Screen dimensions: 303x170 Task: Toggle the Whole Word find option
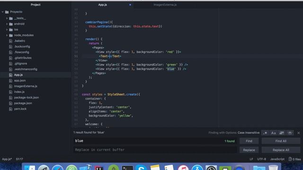290,133
